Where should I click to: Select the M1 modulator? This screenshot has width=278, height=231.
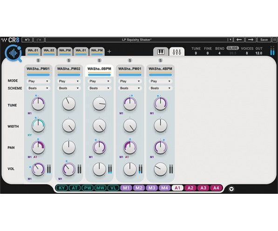click(126, 188)
